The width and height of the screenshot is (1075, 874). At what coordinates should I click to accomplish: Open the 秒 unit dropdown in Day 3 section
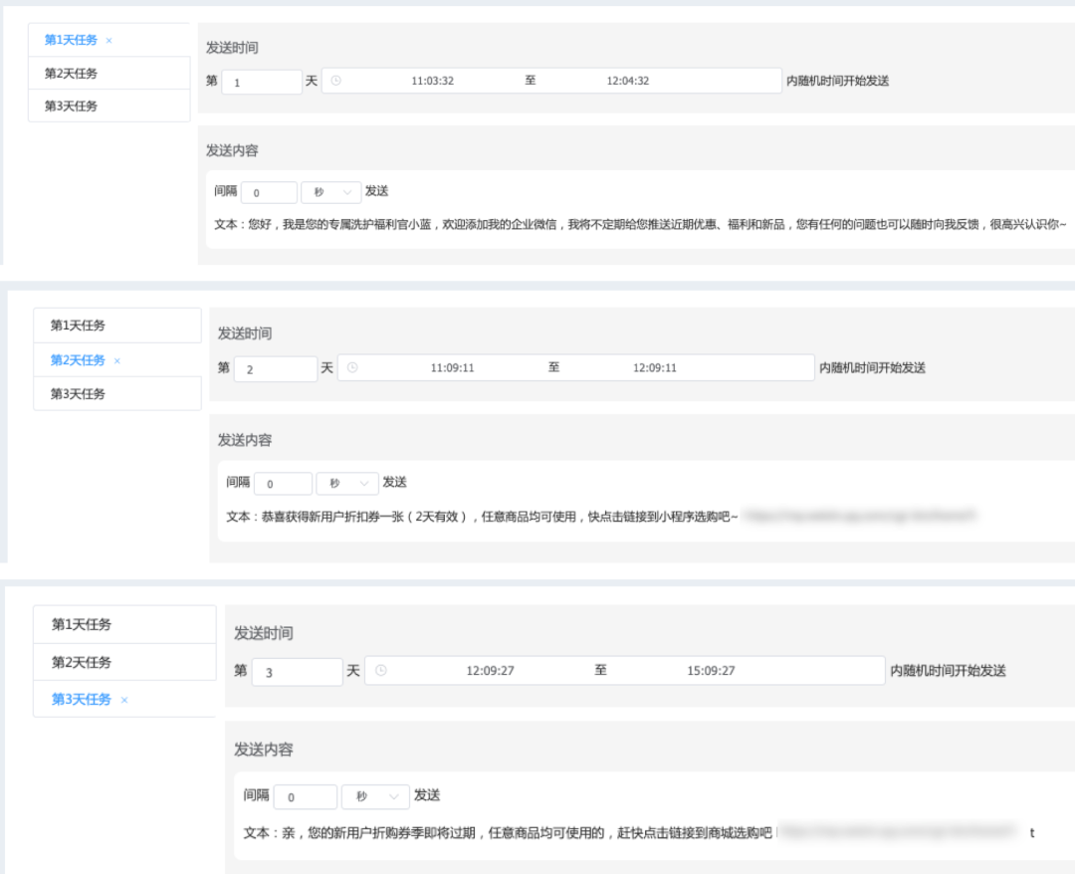click(375, 796)
